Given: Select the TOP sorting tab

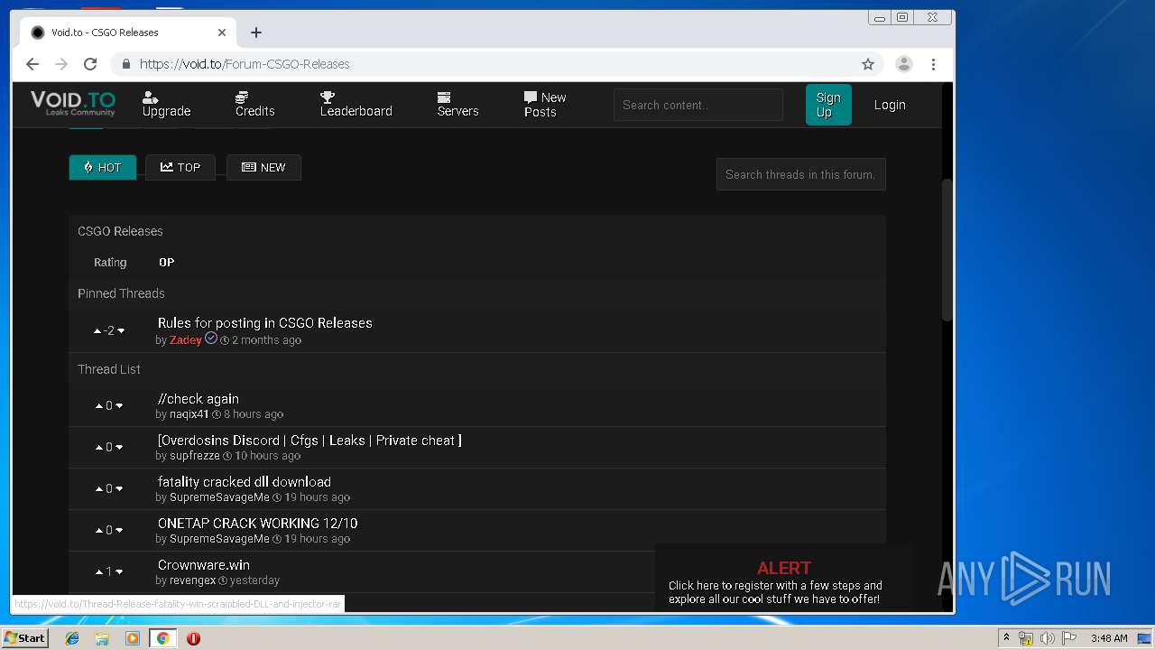Looking at the screenshot, I should pos(180,167).
